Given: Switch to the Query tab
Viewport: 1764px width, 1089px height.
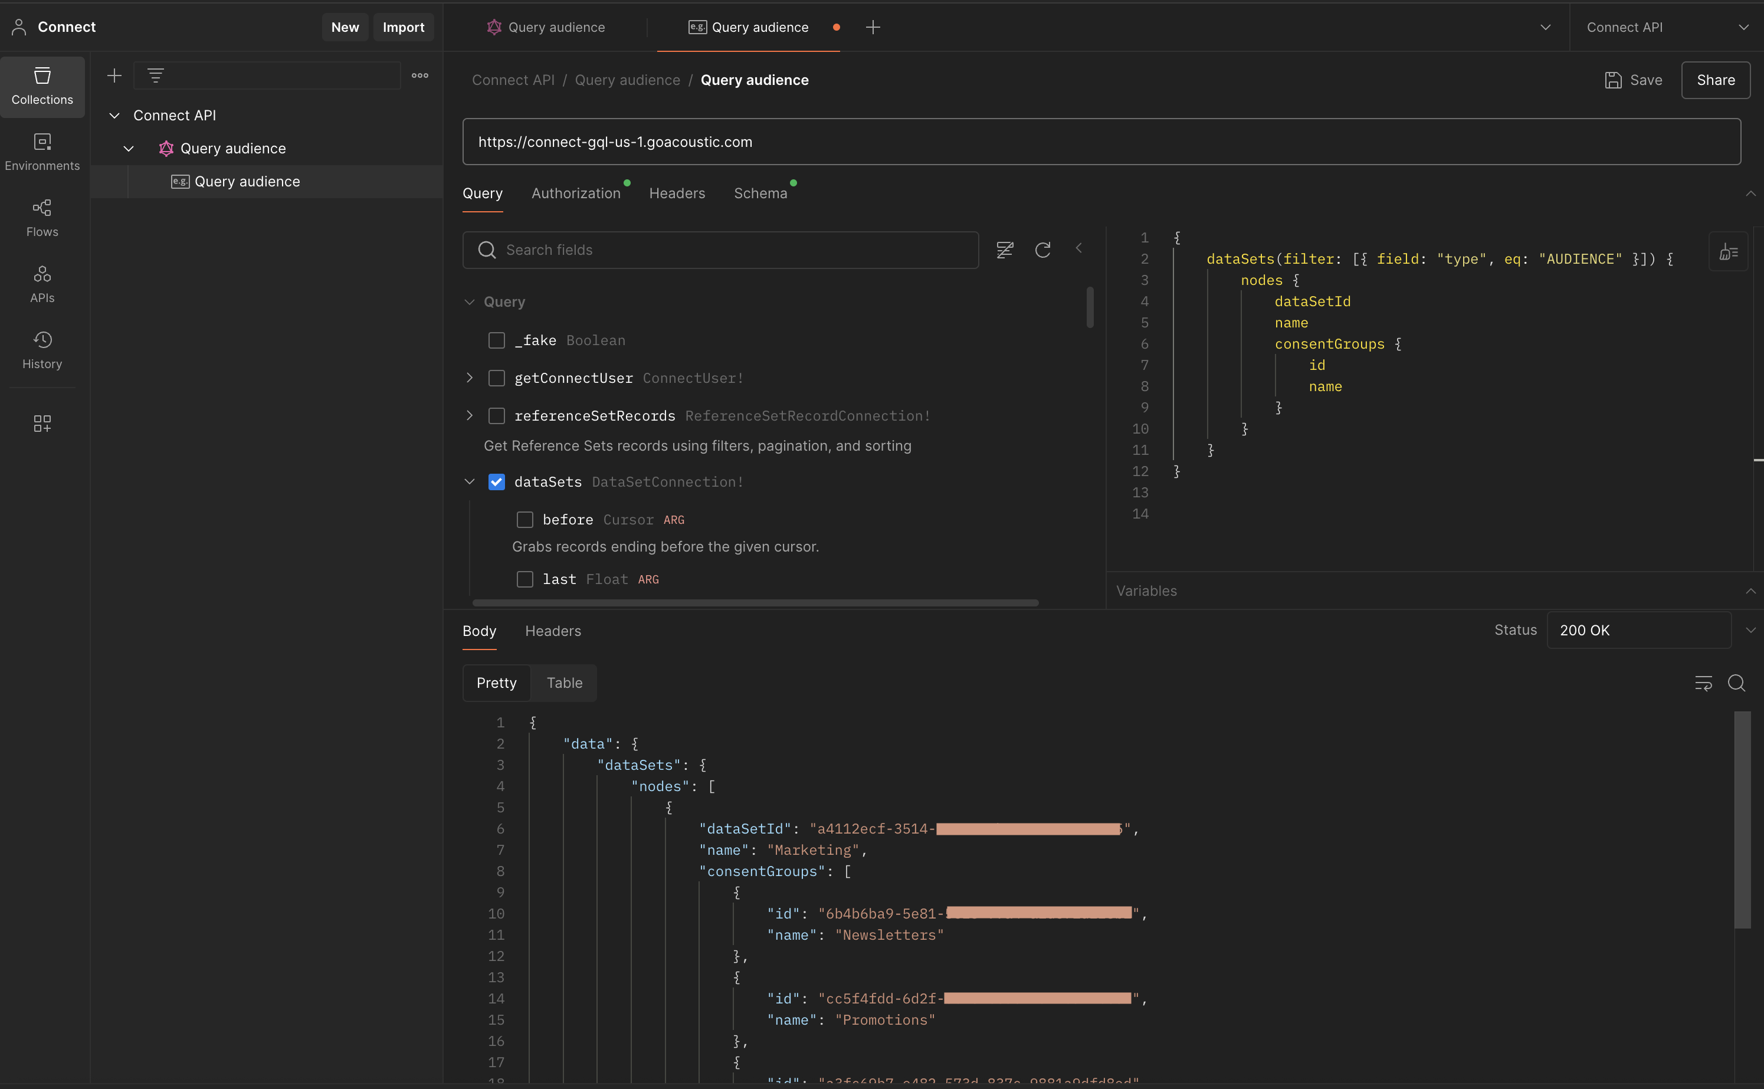Looking at the screenshot, I should coord(483,193).
